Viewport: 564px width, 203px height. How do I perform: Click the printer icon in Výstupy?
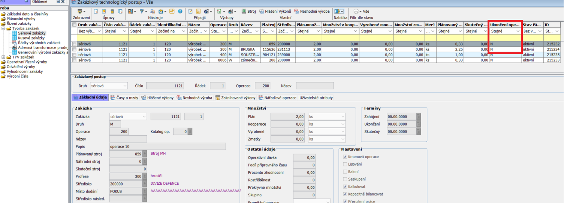click(231, 12)
